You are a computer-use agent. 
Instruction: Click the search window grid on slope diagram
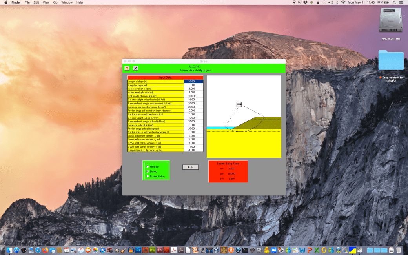239,104
